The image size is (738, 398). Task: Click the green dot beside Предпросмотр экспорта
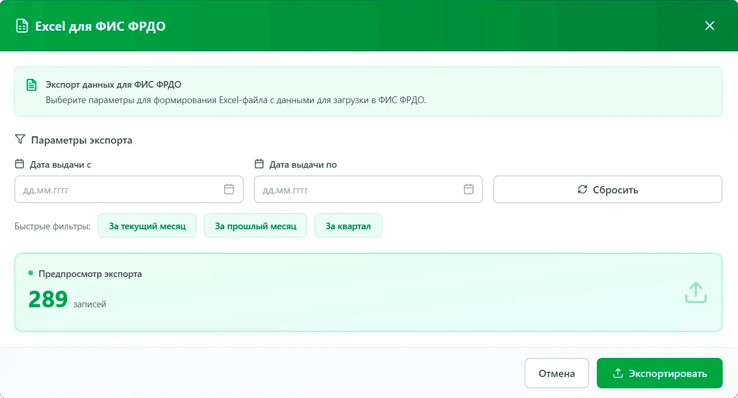pos(31,273)
